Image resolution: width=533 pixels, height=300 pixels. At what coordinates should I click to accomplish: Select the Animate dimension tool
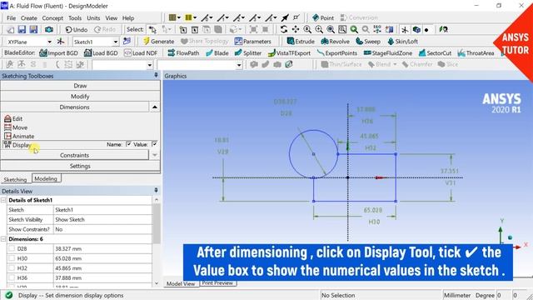coord(19,136)
